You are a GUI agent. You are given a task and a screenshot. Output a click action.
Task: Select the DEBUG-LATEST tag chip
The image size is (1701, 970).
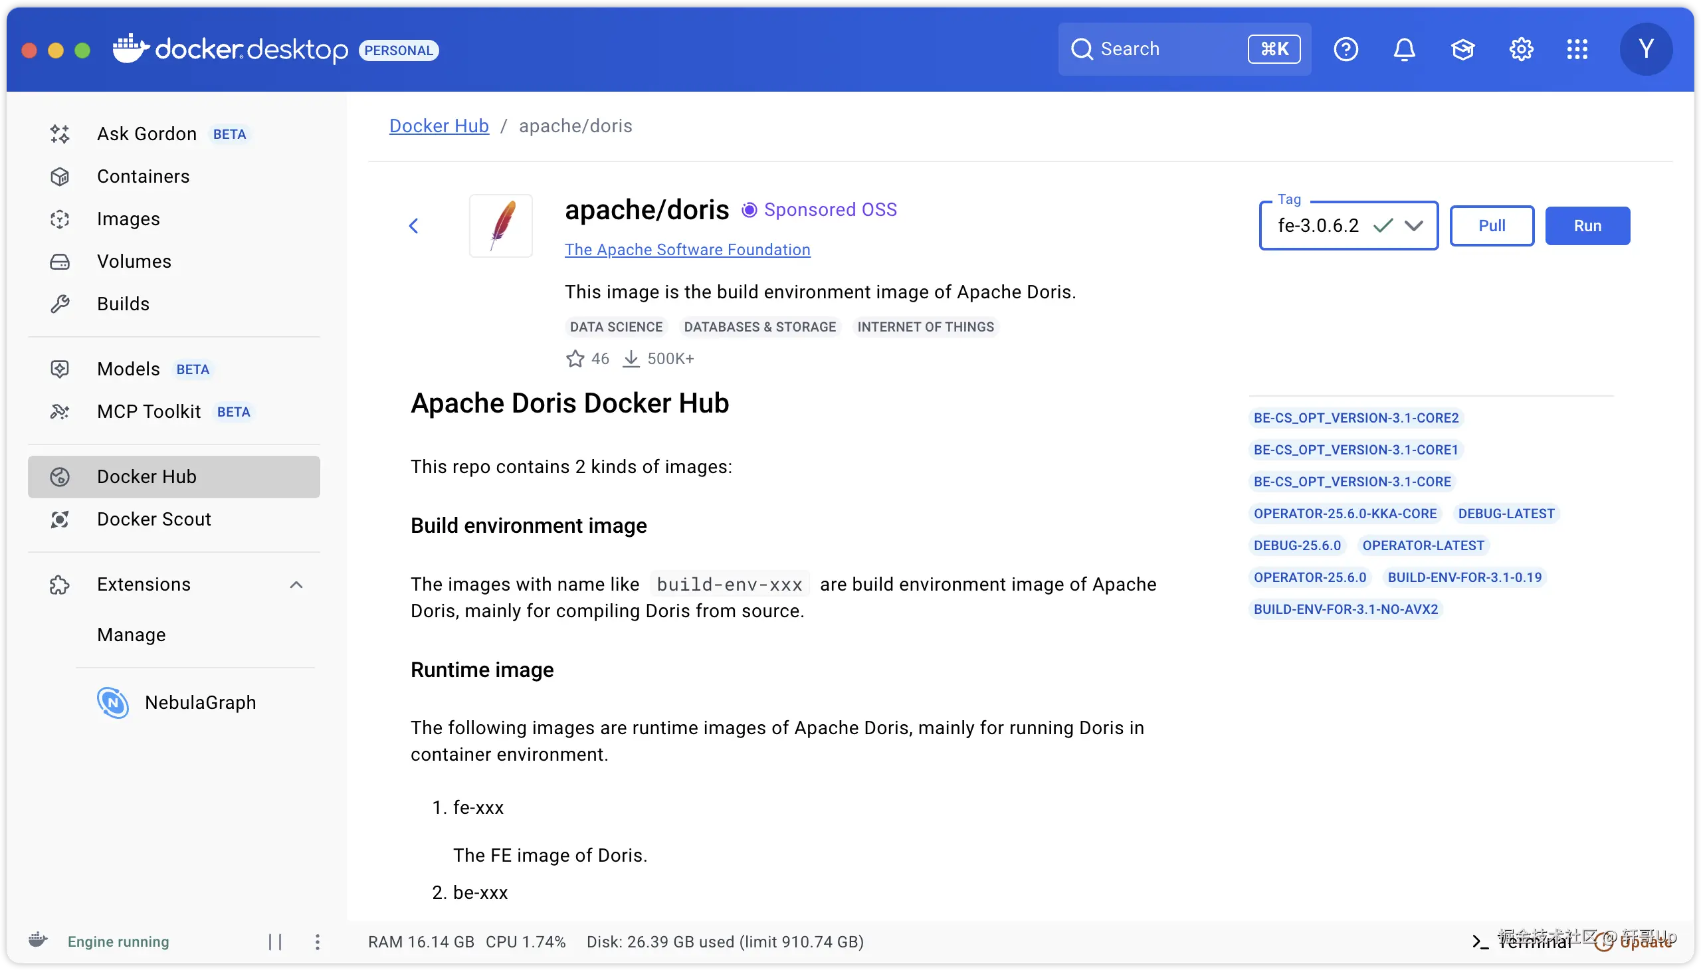(1505, 514)
